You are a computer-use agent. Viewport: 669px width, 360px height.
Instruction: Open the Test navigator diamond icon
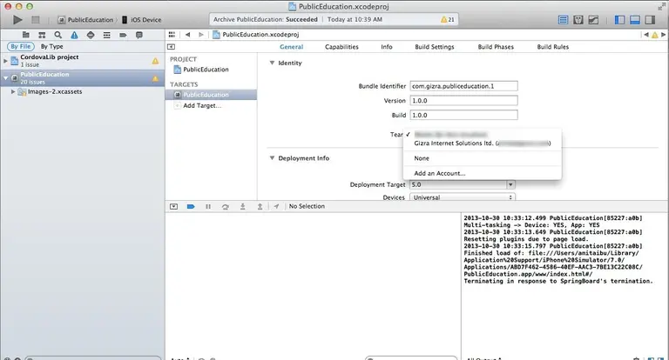91,35
